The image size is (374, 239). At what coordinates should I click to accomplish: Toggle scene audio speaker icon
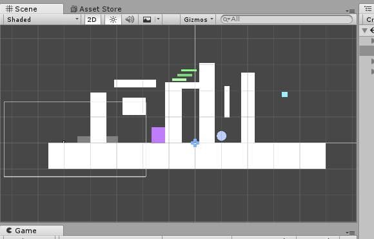pyautogui.click(x=130, y=19)
